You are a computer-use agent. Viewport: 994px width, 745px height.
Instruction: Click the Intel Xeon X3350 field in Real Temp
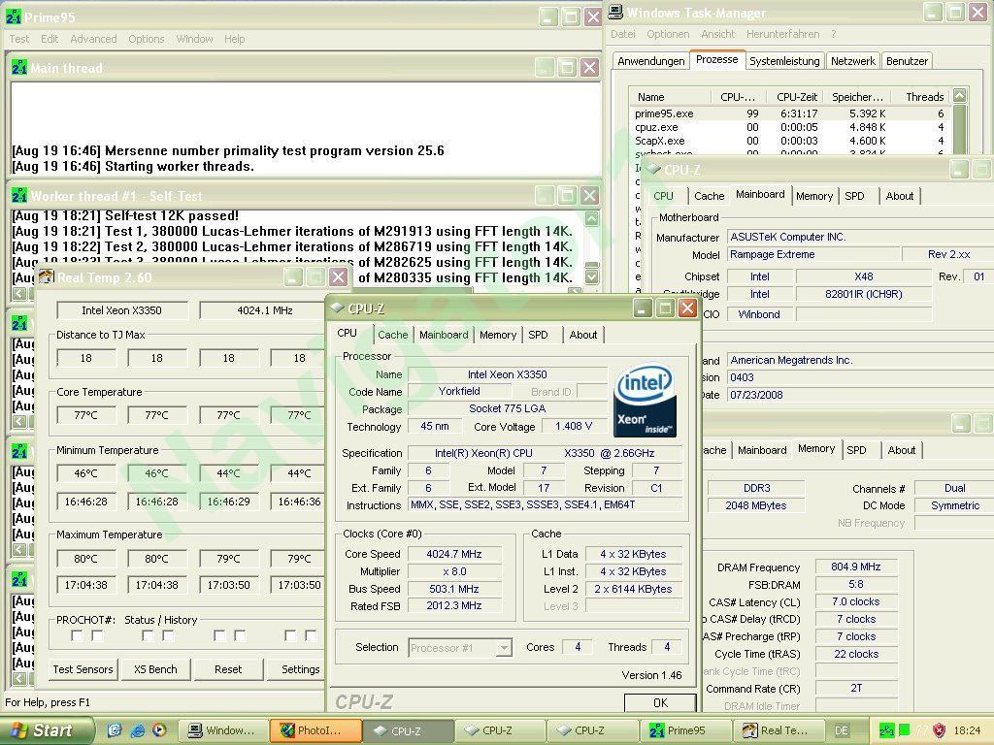[x=121, y=310]
